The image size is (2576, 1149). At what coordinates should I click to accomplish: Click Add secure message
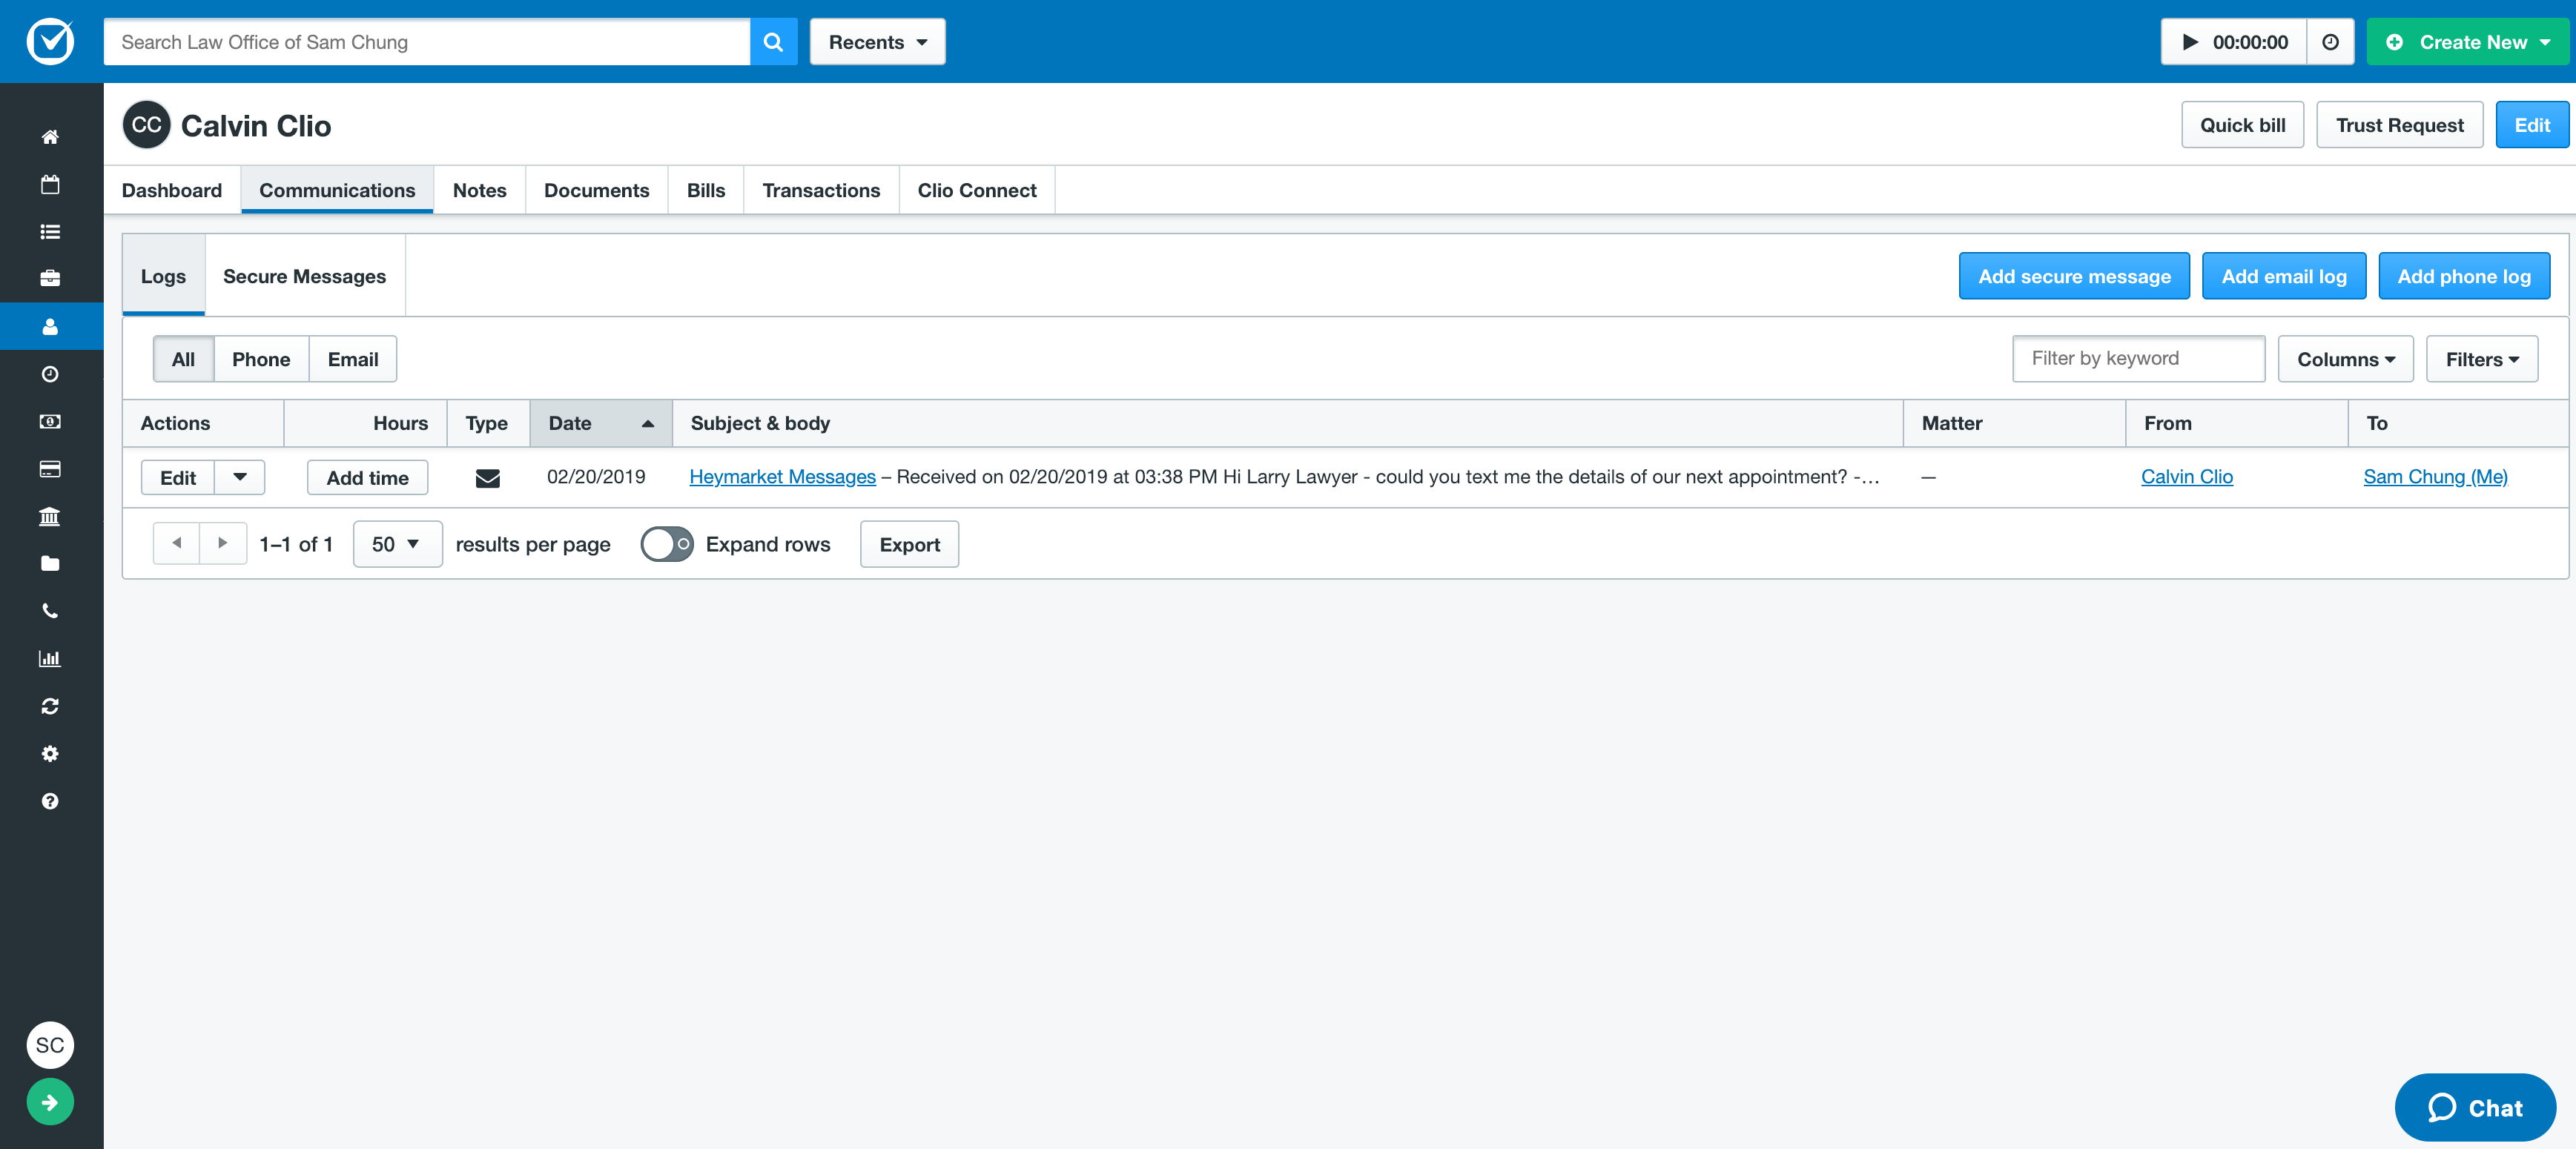(2074, 276)
